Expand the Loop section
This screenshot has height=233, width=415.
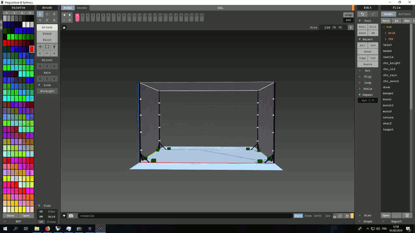pos(360,83)
